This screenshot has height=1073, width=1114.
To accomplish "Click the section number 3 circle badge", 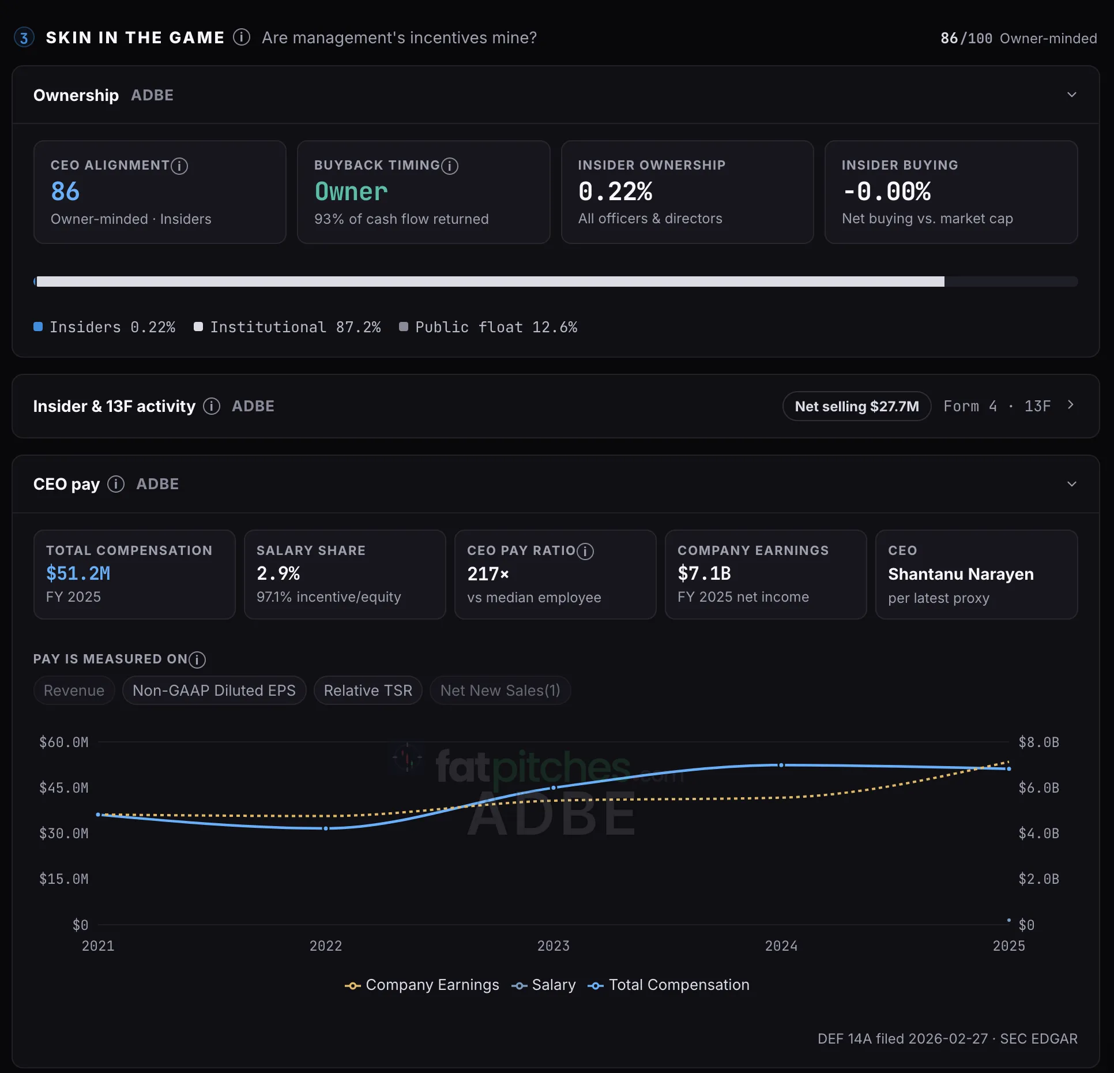I will pos(24,38).
